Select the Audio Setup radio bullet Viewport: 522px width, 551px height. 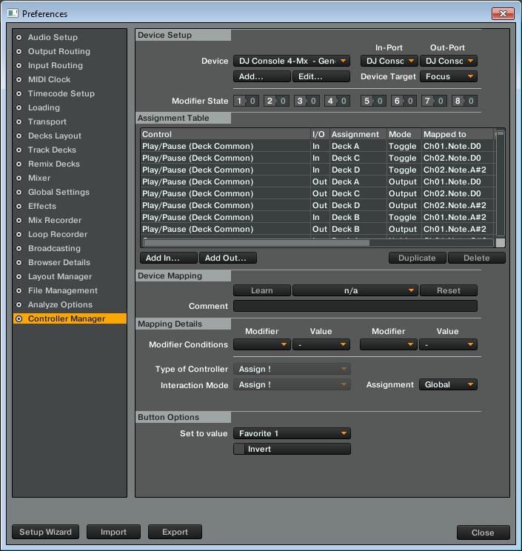point(19,37)
